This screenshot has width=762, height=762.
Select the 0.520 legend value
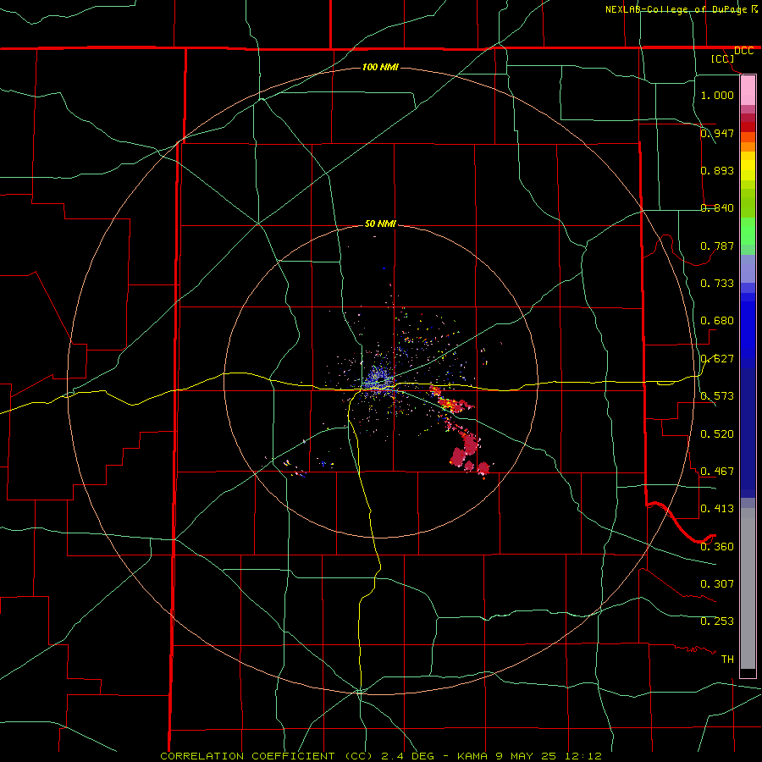[x=717, y=434]
